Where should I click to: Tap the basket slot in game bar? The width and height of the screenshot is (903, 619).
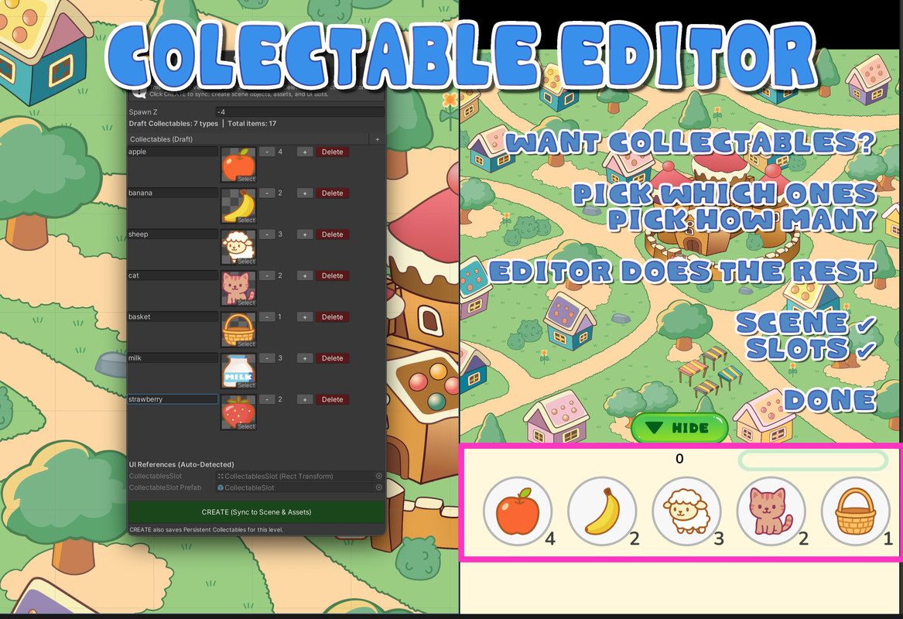(x=855, y=511)
